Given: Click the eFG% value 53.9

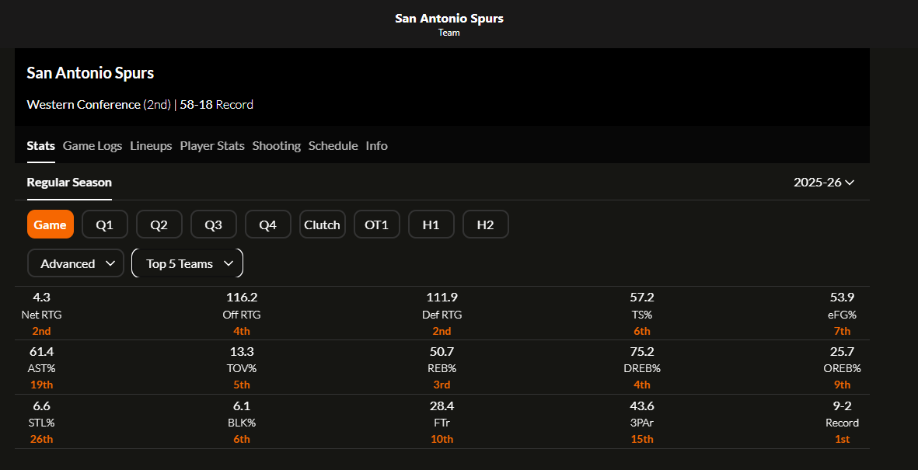Looking at the screenshot, I should [842, 298].
